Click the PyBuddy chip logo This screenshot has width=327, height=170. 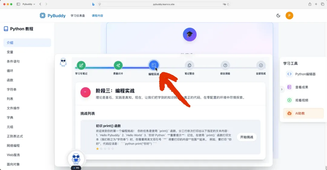click(x=43, y=16)
